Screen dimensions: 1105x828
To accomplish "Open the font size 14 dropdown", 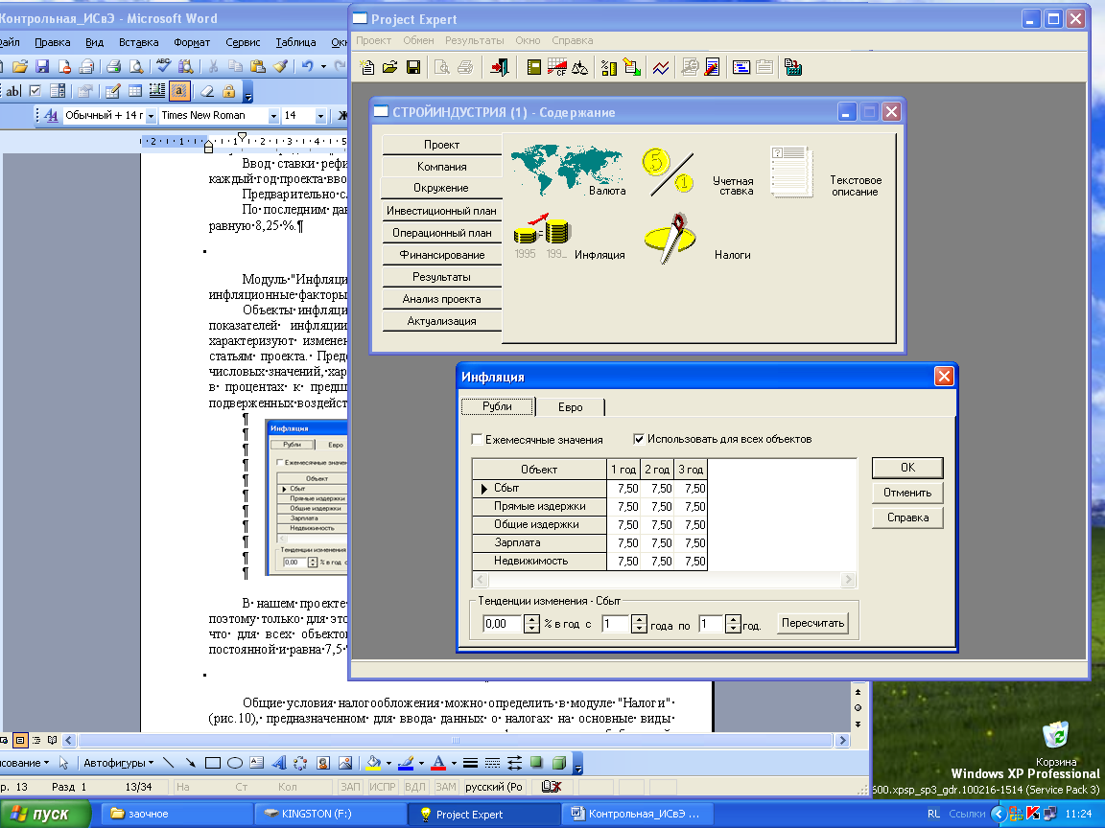I will coord(320,115).
